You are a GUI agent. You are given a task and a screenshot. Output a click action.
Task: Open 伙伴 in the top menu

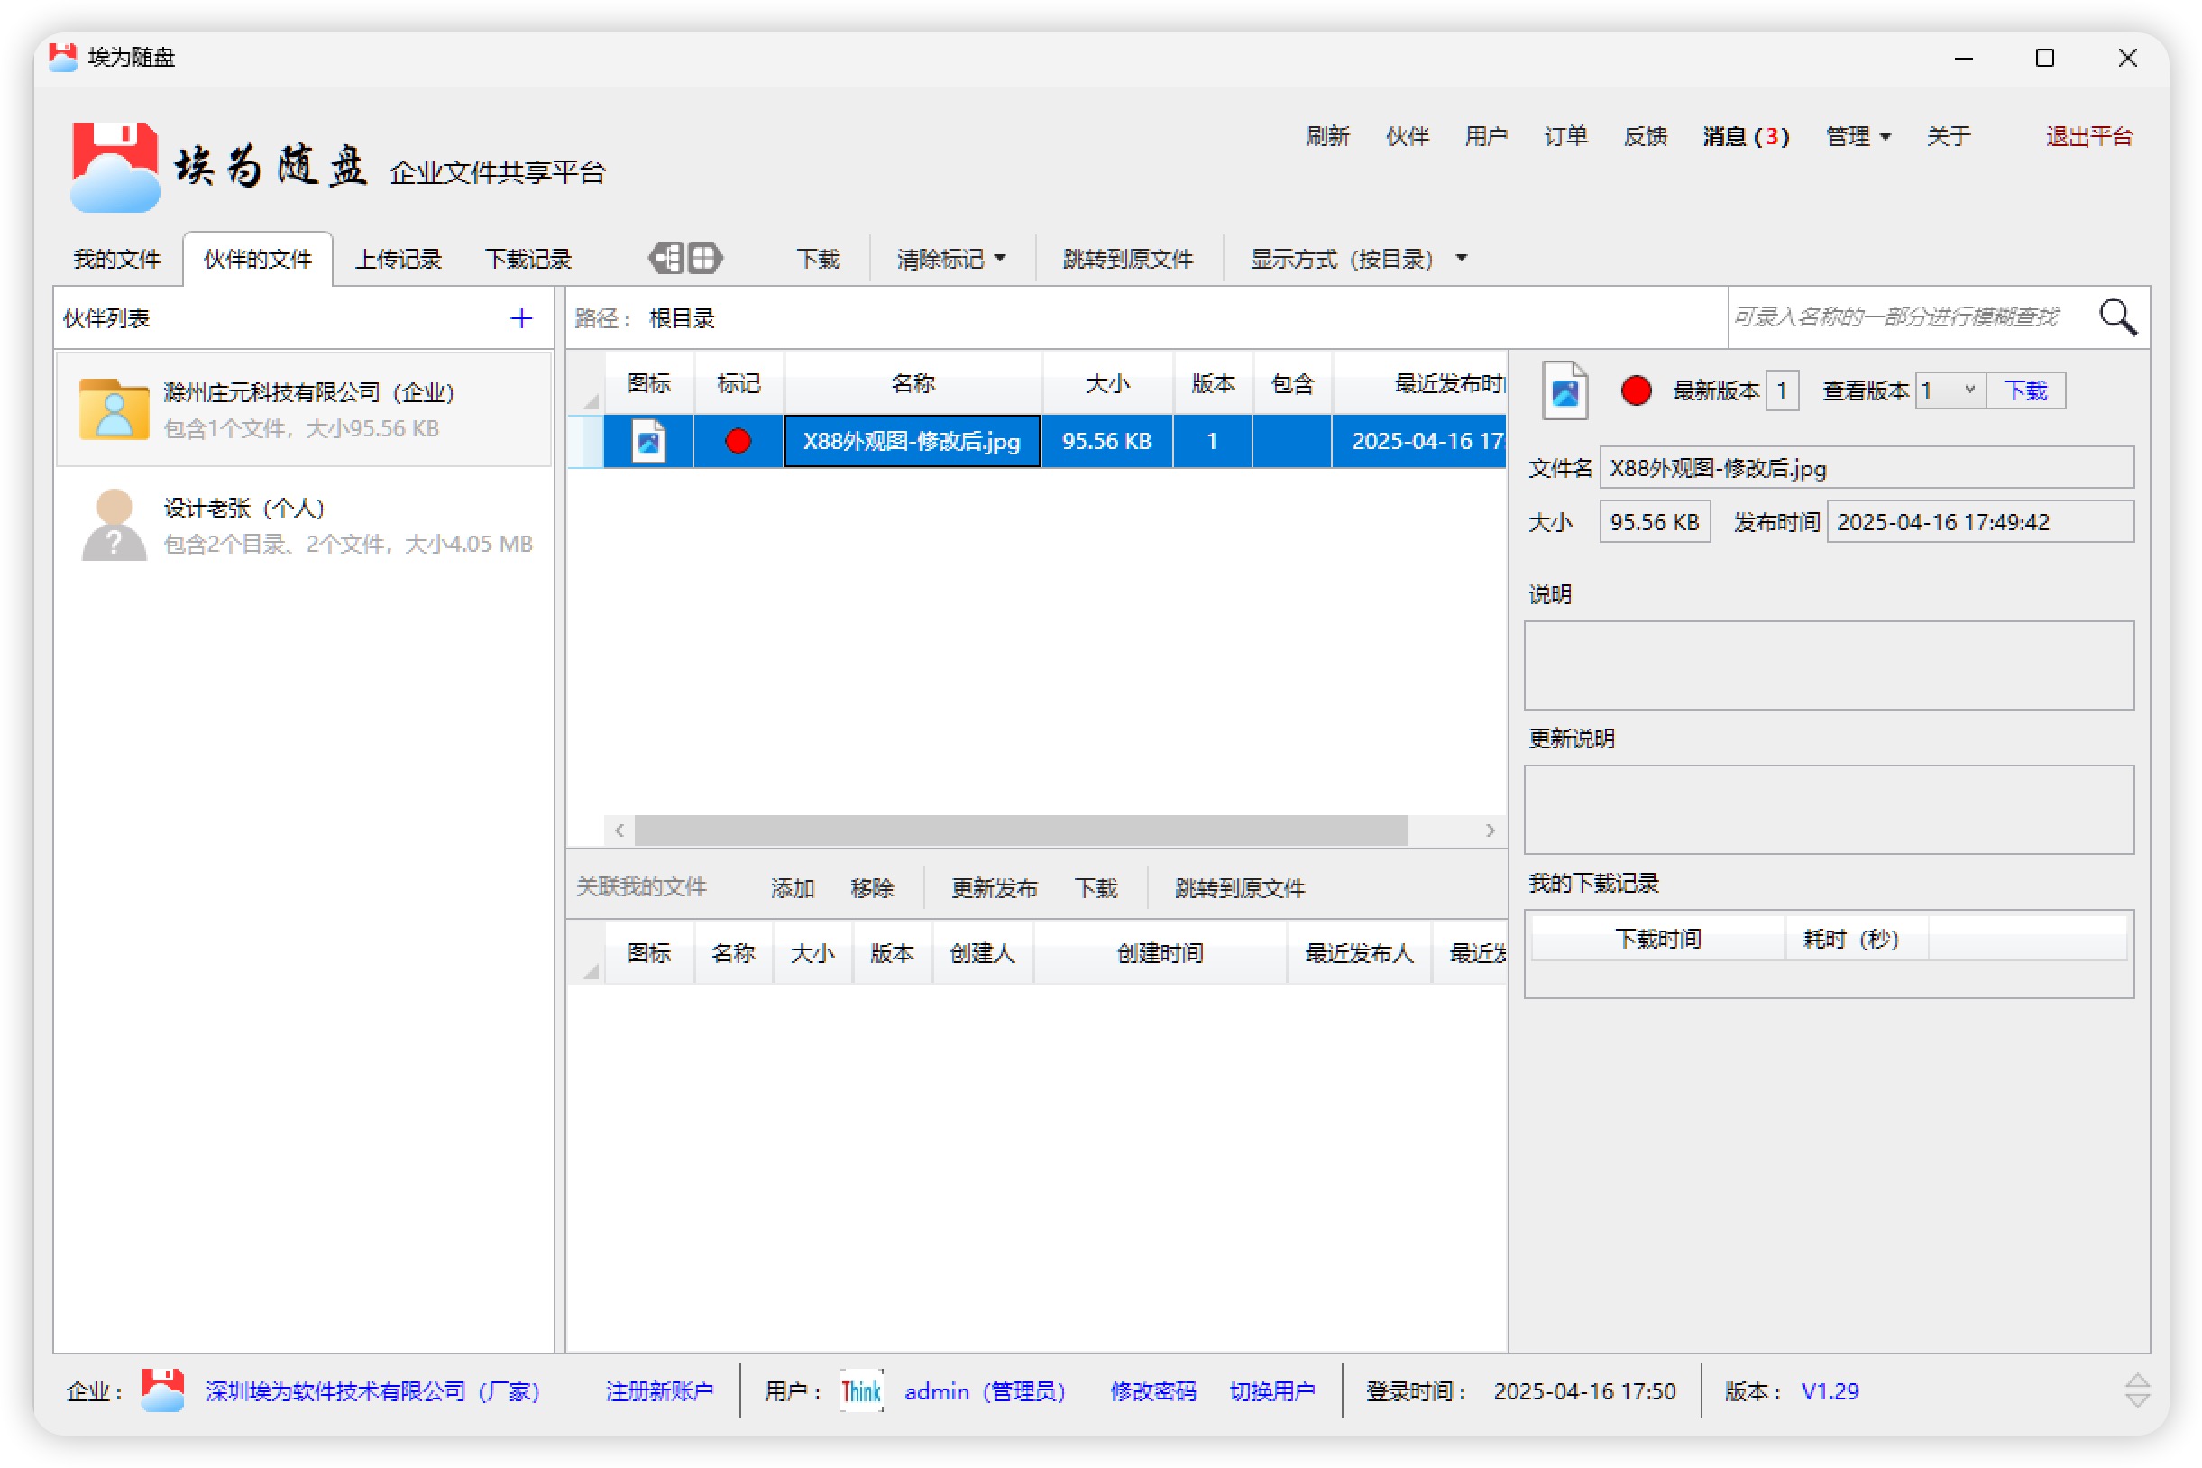pos(1408,137)
